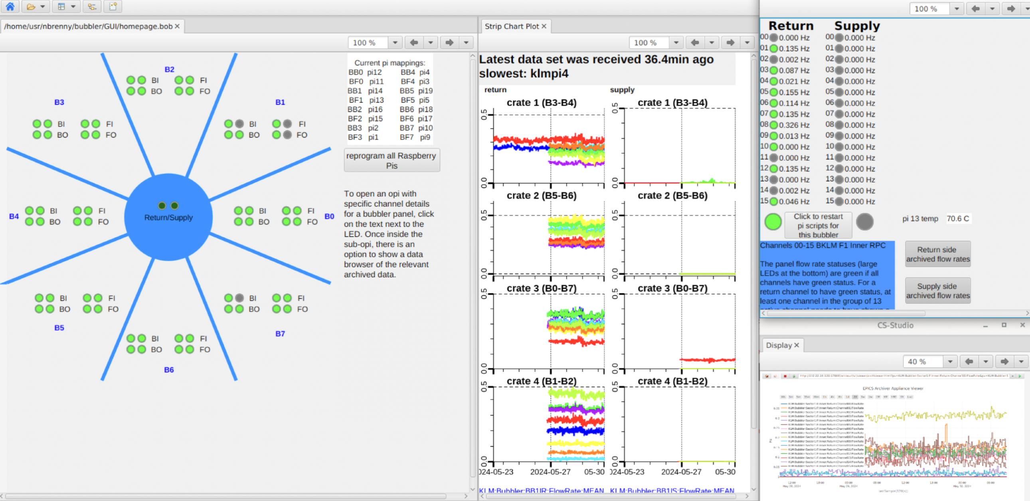Open FO panel details for sector B6

[205, 349]
